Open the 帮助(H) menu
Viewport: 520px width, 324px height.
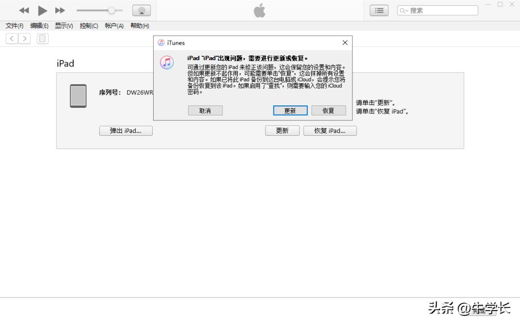(139, 26)
